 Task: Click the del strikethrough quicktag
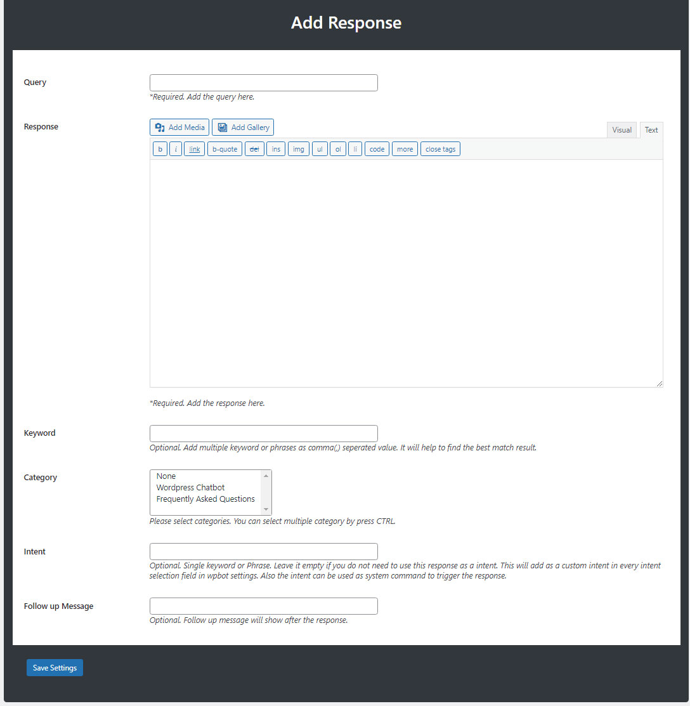coord(254,149)
